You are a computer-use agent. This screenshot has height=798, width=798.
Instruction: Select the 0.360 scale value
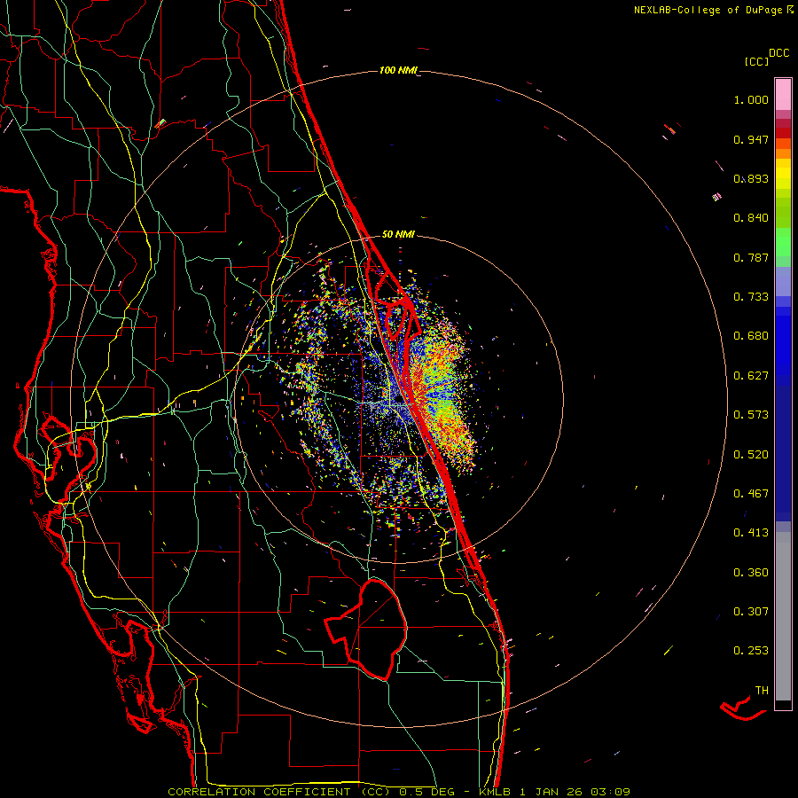coord(751,573)
